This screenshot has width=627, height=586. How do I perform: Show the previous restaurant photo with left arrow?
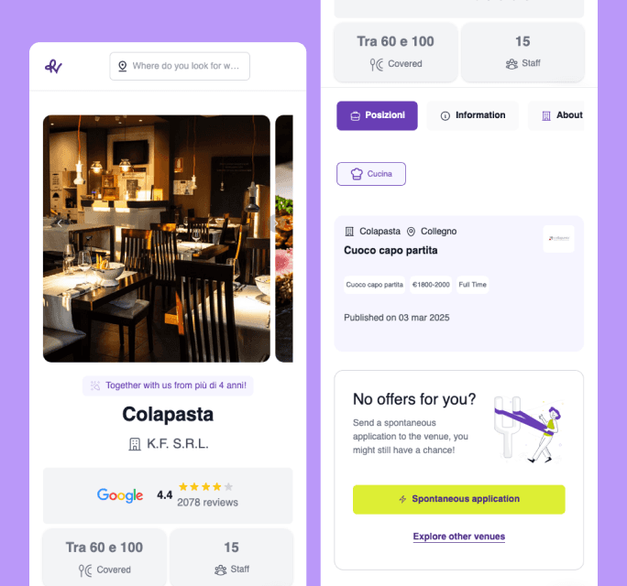[x=60, y=223]
